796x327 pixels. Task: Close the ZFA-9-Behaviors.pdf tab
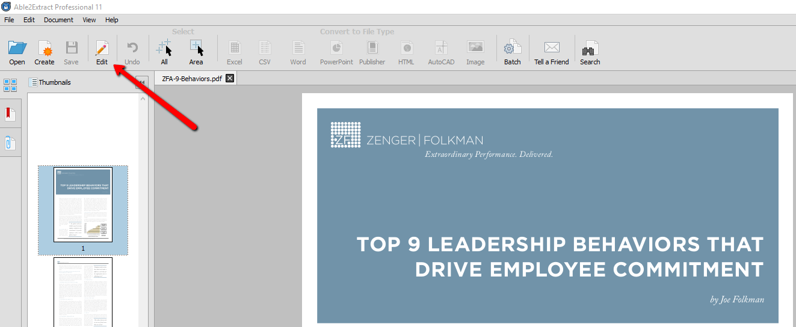click(229, 78)
